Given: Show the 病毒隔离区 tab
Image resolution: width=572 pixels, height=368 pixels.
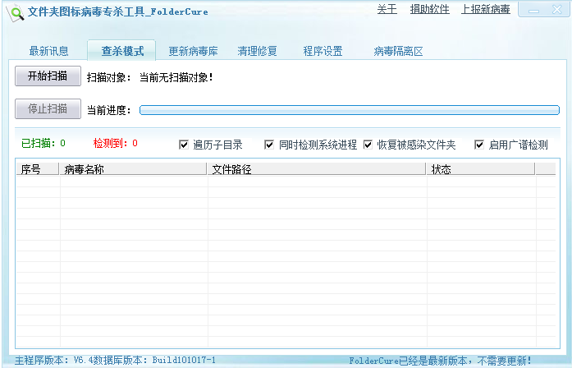Looking at the screenshot, I should (x=398, y=51).
